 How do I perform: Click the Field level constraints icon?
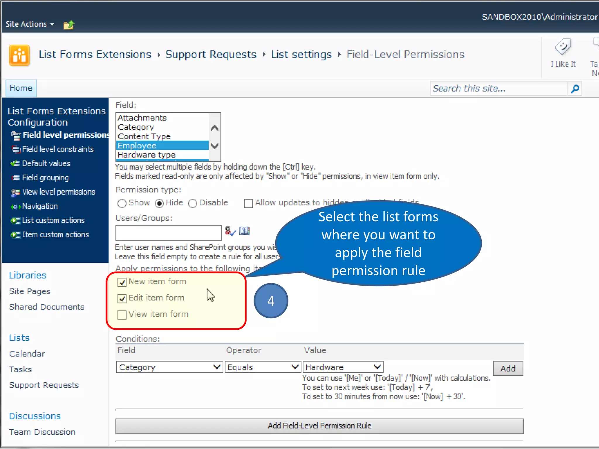click(x=16, y=149)
